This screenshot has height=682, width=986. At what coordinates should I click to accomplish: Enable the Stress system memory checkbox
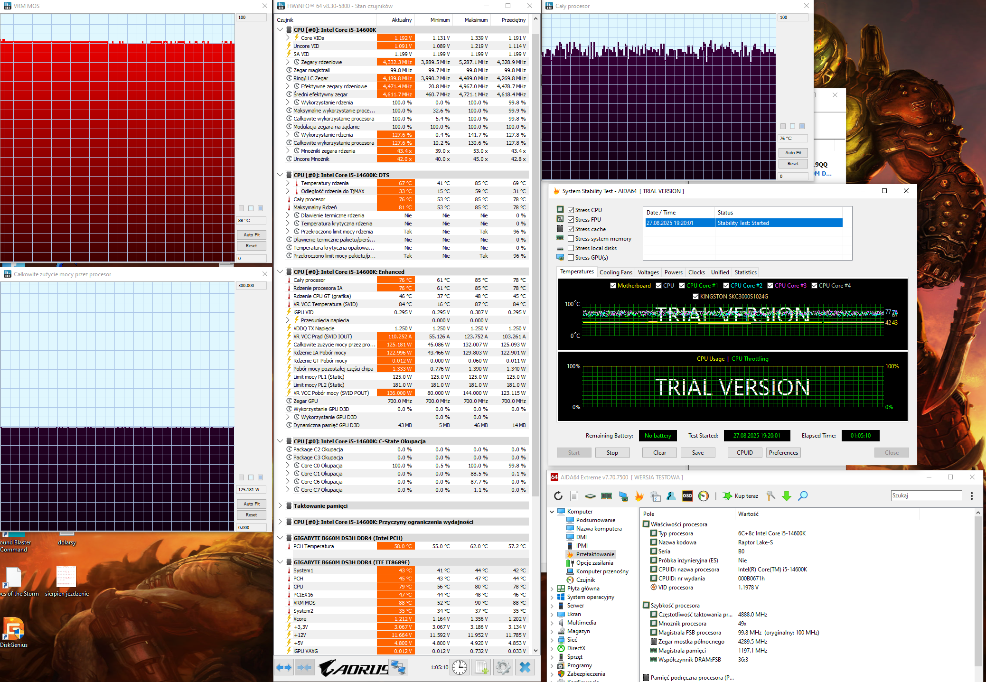pyautogui.click(x=571, y=239)
